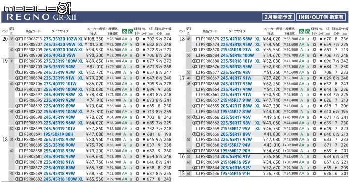This screenshot has height=183, width=349.
Task: Click the タイヤサイズ header in the right table
Action: tap(237, 31)
